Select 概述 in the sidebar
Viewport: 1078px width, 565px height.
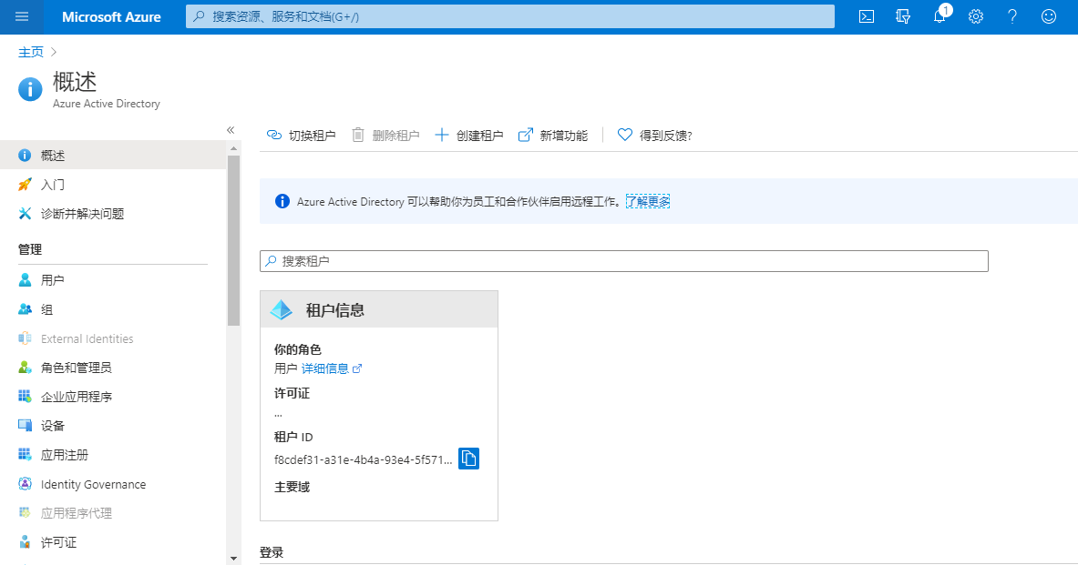tap(113, 156)
